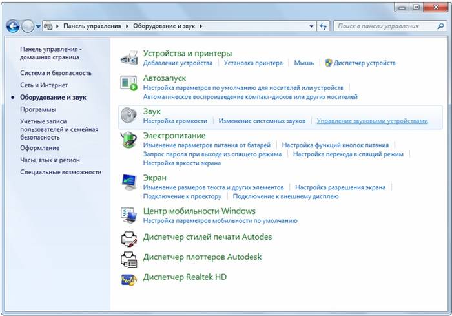Select Сеть и Интернет in sidebar

click(43, 85)
